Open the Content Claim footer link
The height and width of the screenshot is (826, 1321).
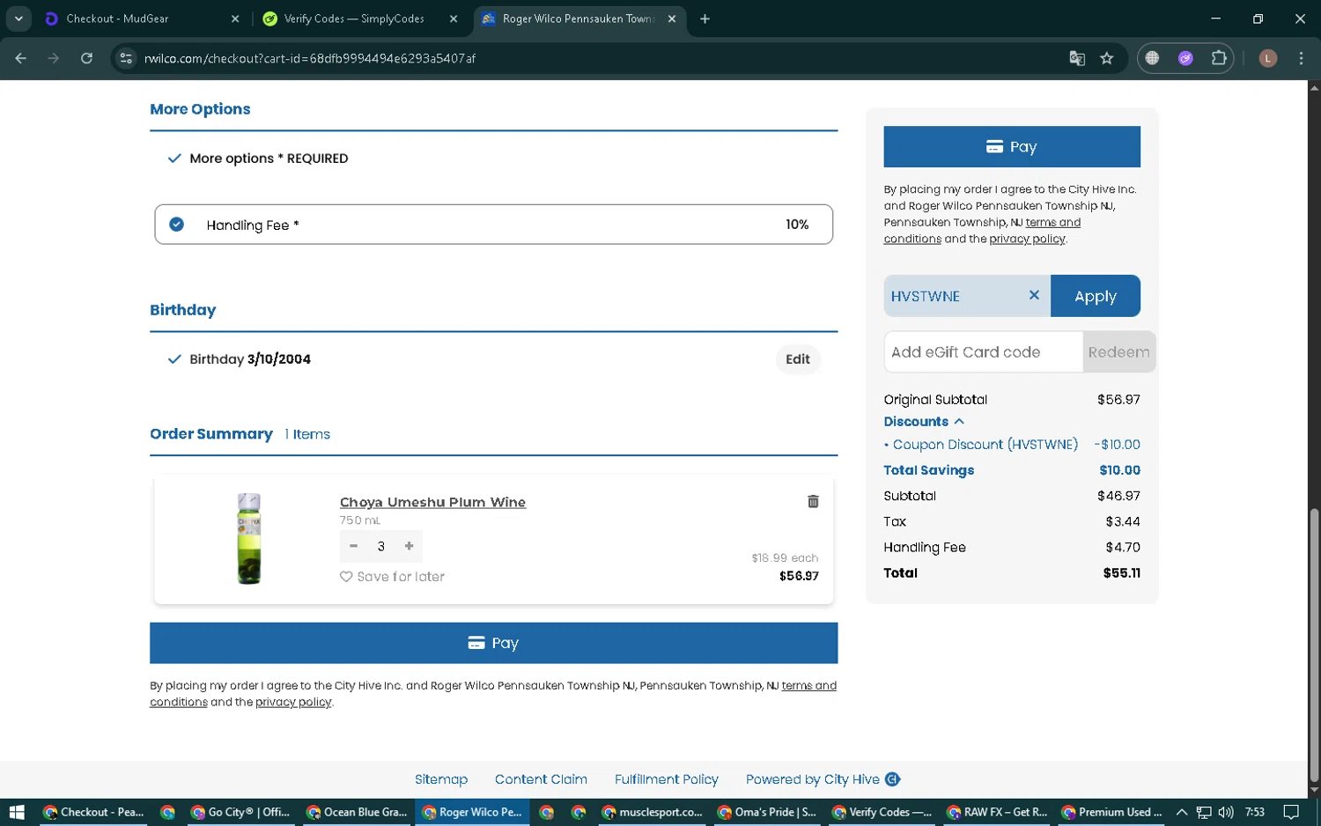click(541, 779)
